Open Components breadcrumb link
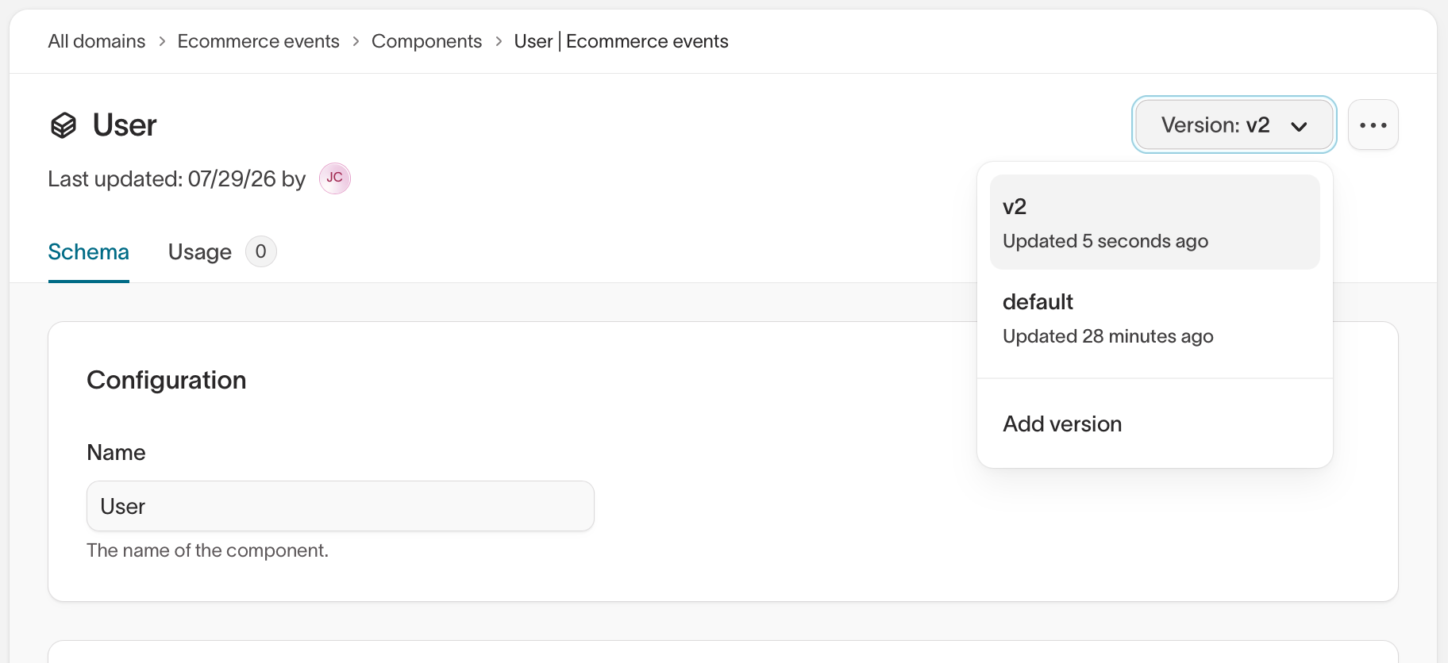This screenshot has width=1448, height=663. [426, 41]
